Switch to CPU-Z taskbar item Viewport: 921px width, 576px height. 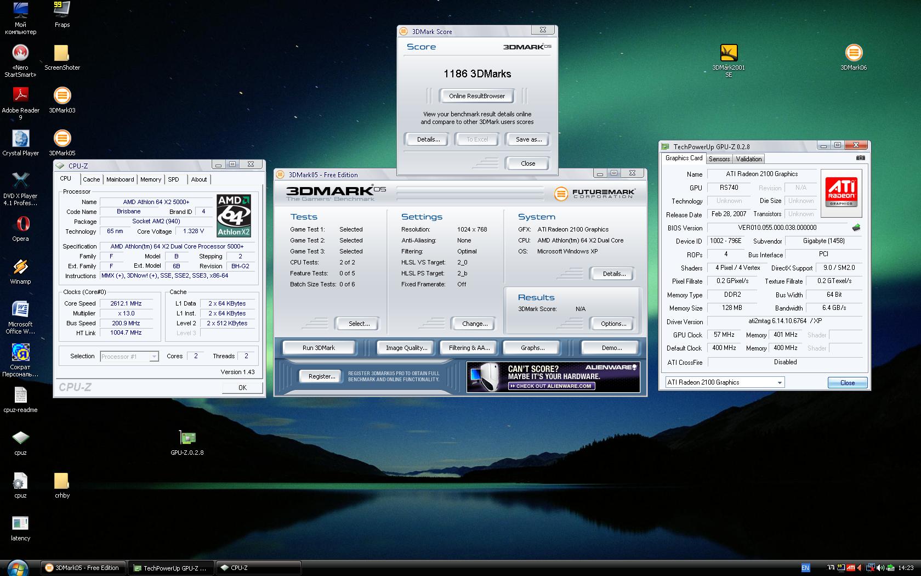[258, 568]
